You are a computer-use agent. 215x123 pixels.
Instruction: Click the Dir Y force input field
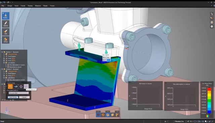tap(108, 57)
